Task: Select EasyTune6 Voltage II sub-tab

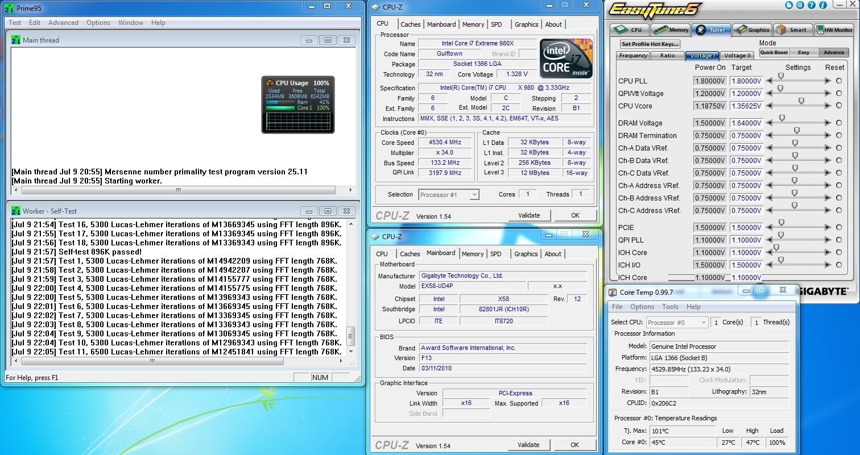Action: 738,56
